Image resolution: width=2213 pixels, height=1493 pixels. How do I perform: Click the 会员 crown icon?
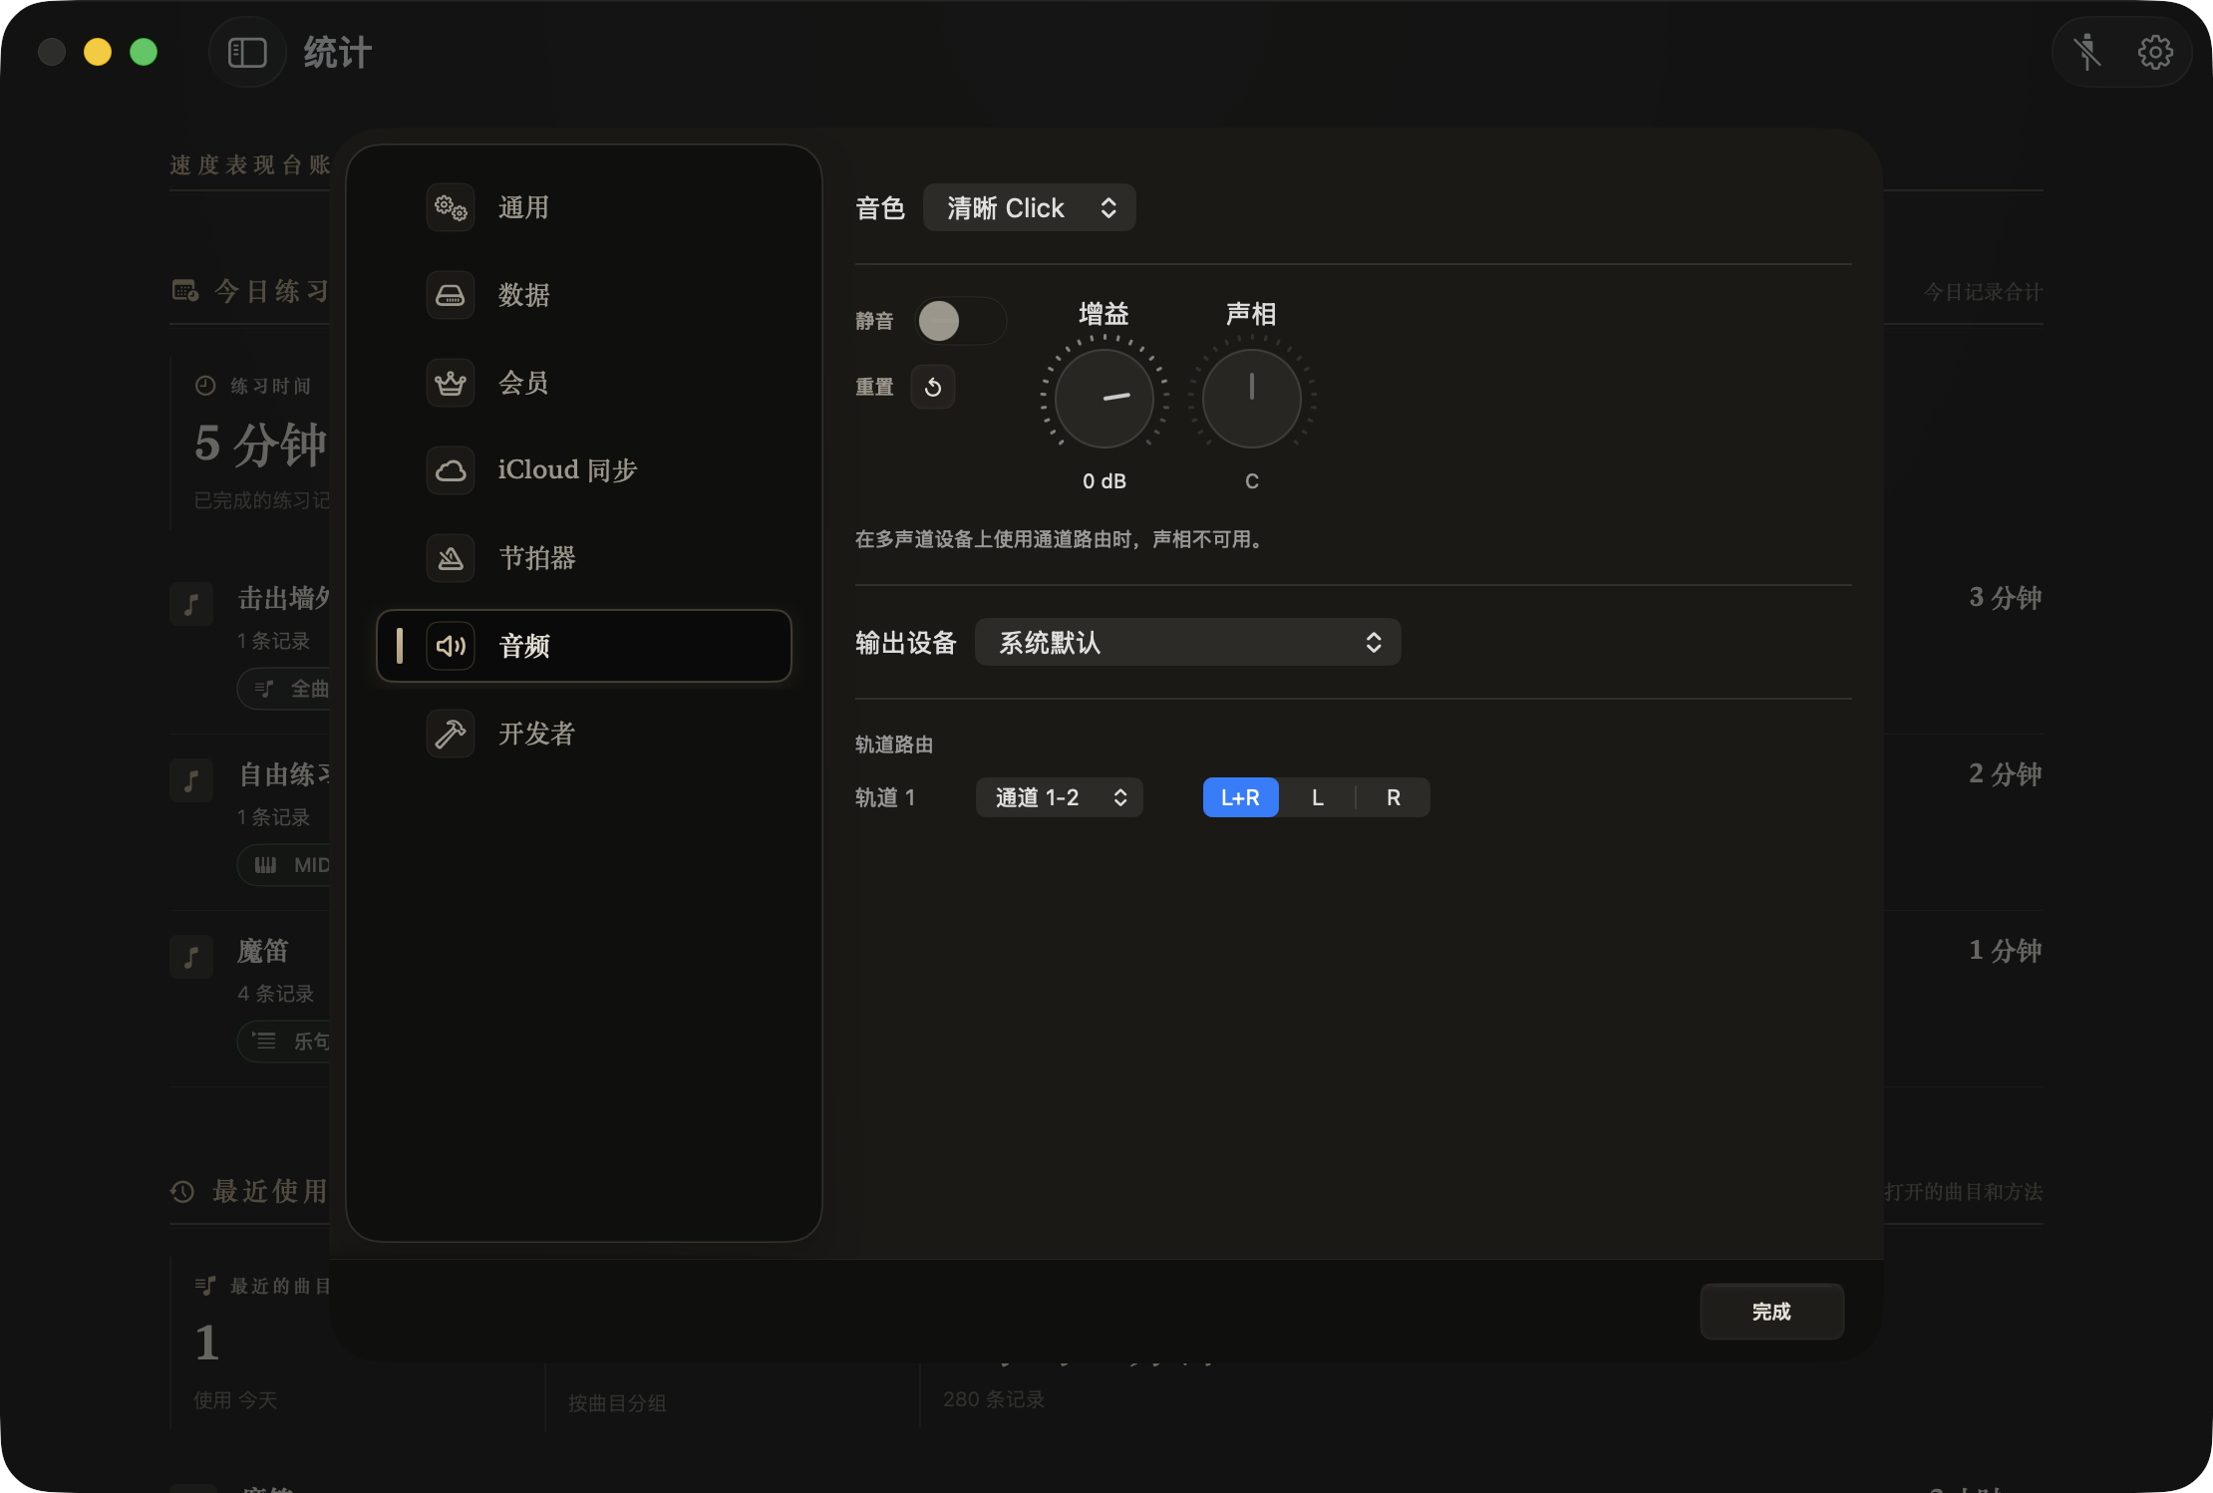point(451,383)
